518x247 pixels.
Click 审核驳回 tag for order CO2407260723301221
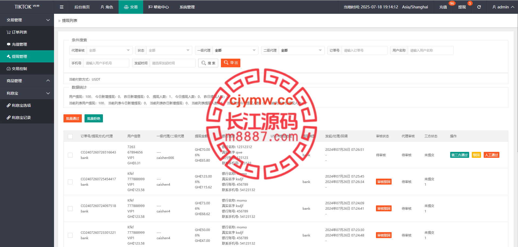384,235
